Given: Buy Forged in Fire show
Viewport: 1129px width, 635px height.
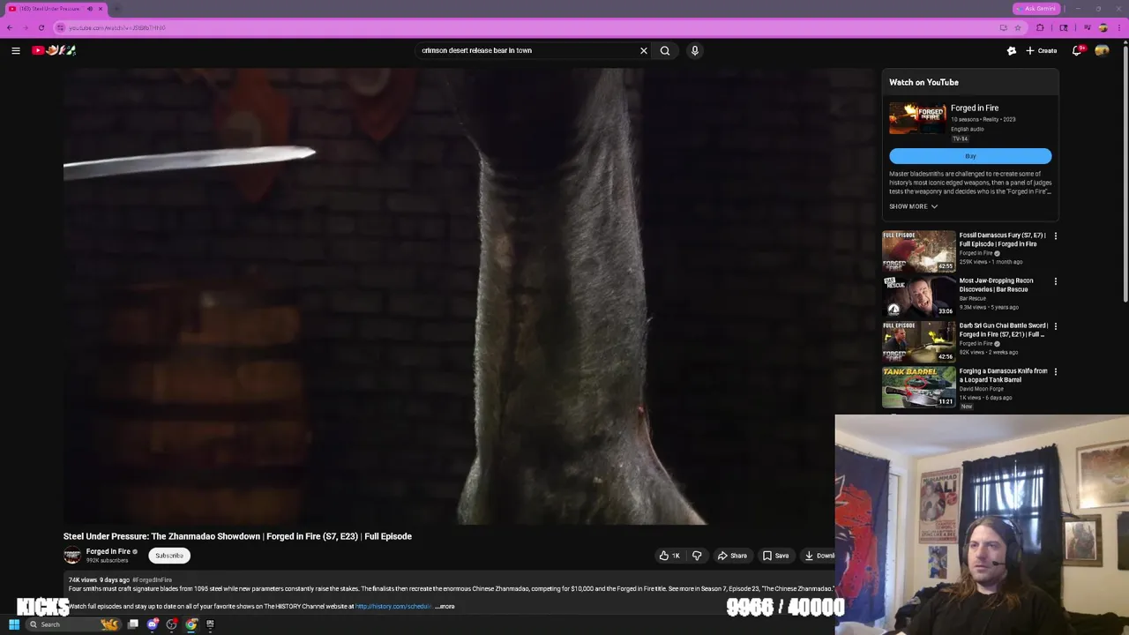Looking at the screenshot, I should click(x=970, y=156).
